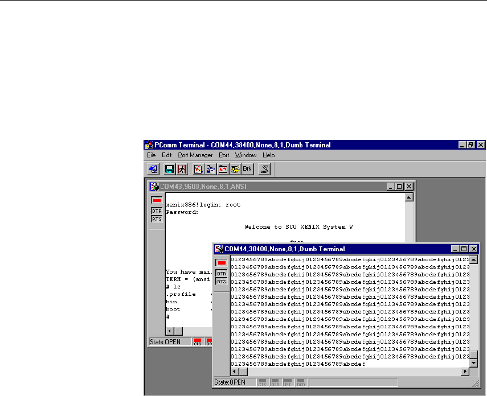Click the blue cable connector toolbar icon

[x=211, y=169]
